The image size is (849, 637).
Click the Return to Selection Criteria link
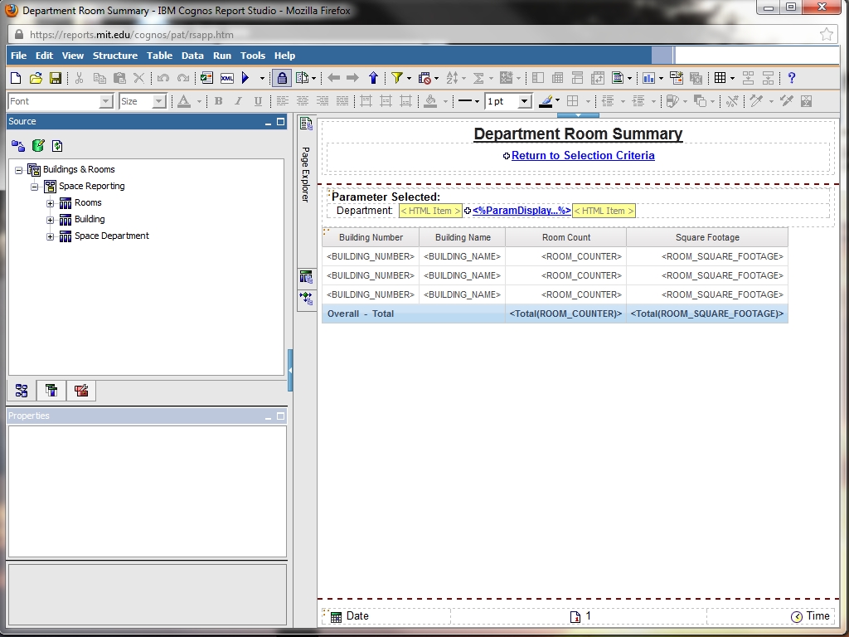(x=583, y=155)
